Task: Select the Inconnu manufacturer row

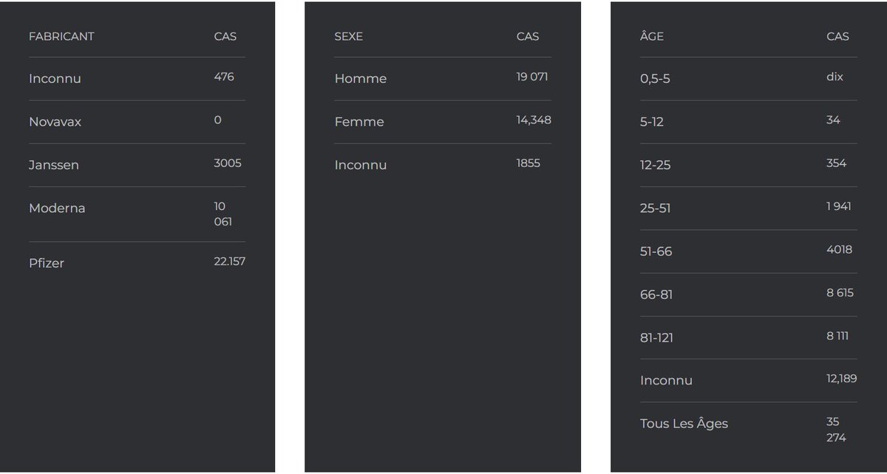Action: coord(55,78)
